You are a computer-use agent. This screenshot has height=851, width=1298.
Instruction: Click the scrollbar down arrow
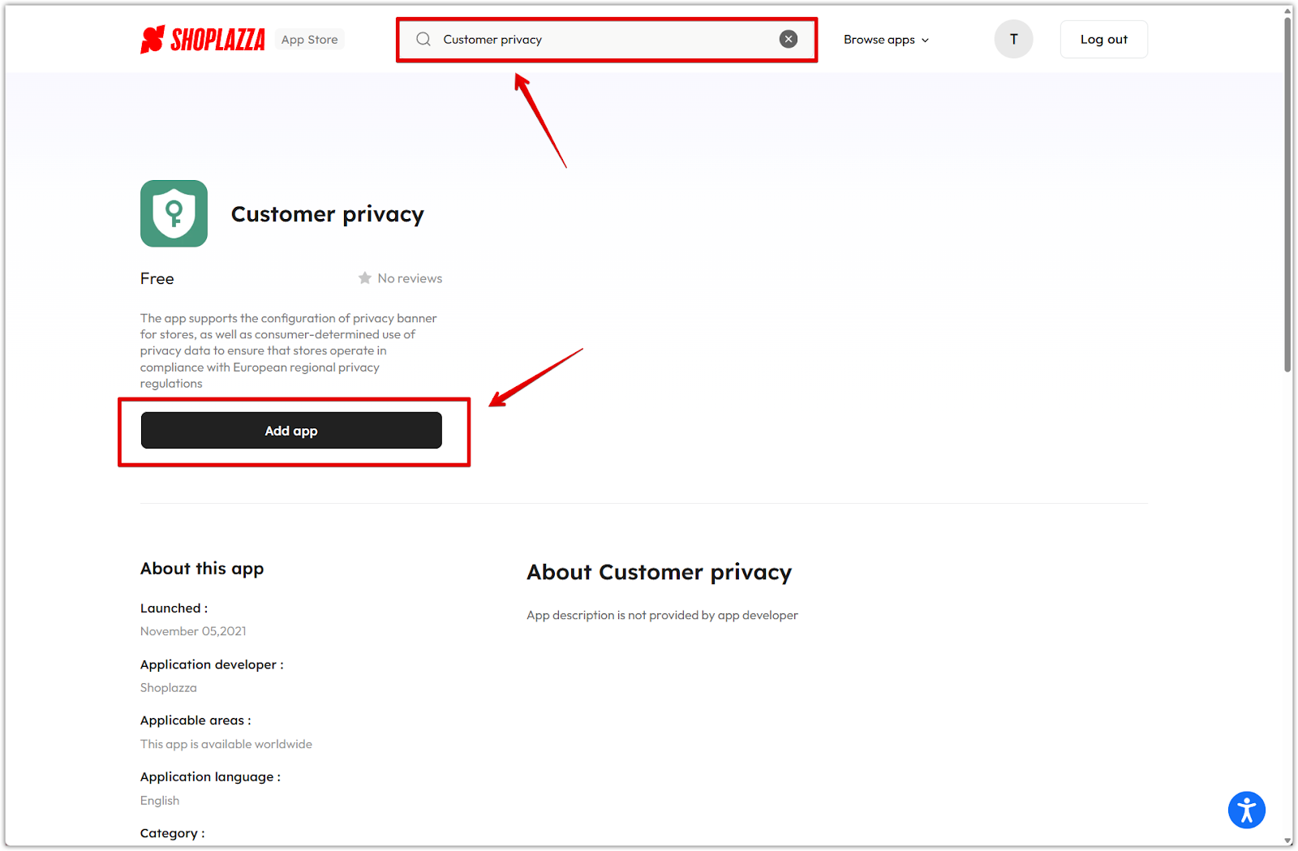coord(1287,841)
